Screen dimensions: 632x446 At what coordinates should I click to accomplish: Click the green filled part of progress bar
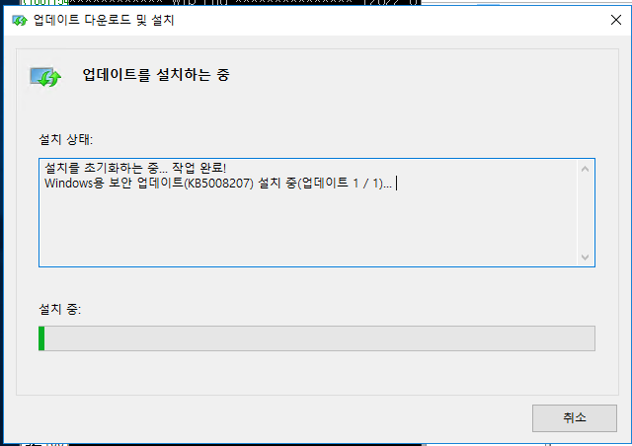tap(41, 338)
